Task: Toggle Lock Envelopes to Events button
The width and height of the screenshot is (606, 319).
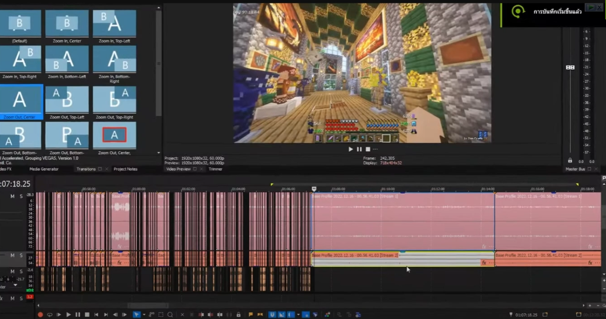Action: (x=306, y=315)
